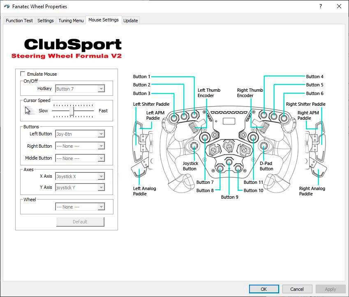Click the 'D-Pad Button' label in the diagram

click(x=266, y=166)
